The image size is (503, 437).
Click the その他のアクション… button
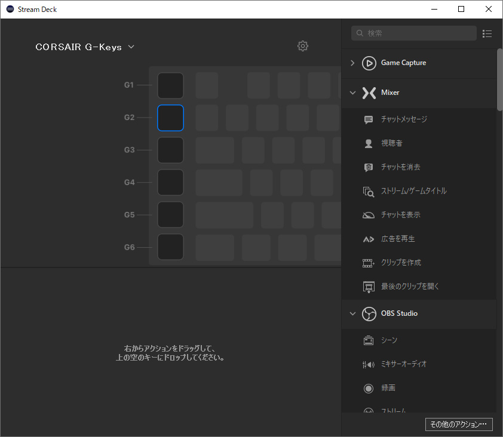pyautogui.click(x=459, y=424)
